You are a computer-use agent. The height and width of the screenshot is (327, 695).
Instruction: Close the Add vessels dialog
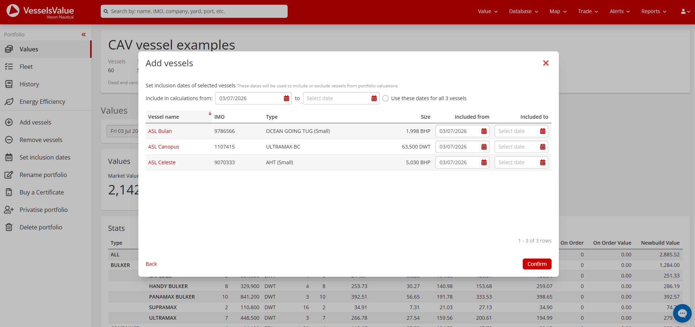click(x=546, y=63)
